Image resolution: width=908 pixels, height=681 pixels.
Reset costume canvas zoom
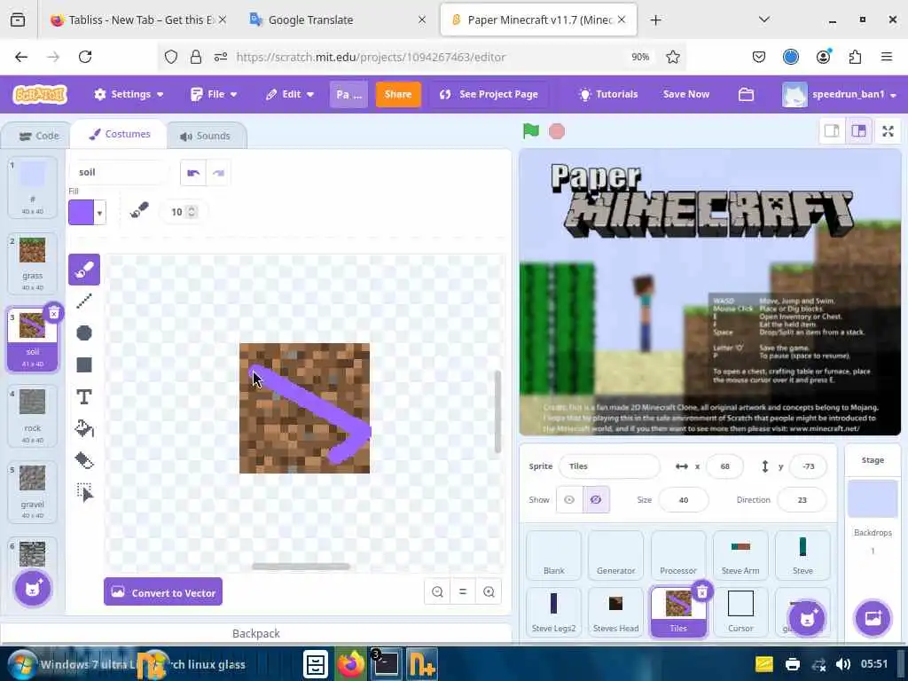coord(463,591)
